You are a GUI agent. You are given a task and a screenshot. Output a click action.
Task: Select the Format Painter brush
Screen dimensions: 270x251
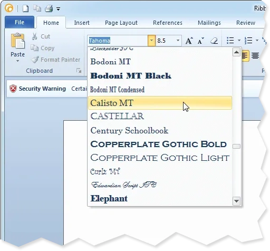pos(35,60)
